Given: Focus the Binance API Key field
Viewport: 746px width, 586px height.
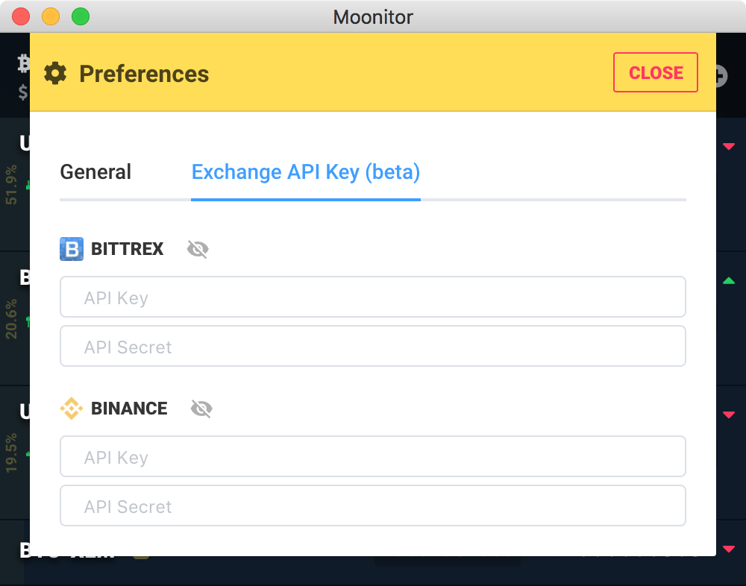Looking at the screenshot, I should tap(373, 456).
